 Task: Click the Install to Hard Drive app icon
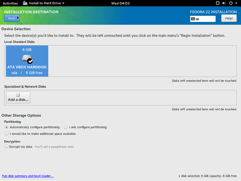pos(25,3)
